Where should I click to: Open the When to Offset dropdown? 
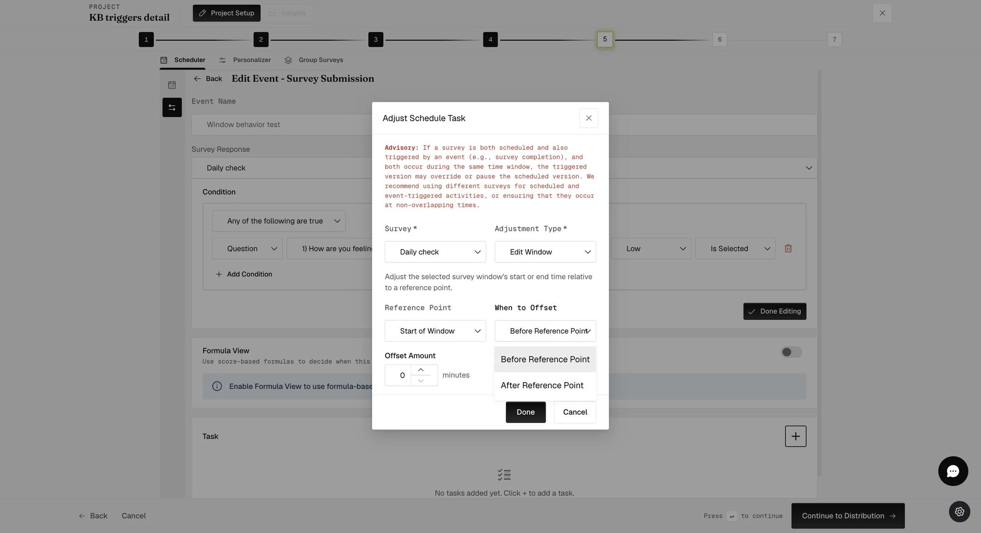click(545, 331)
